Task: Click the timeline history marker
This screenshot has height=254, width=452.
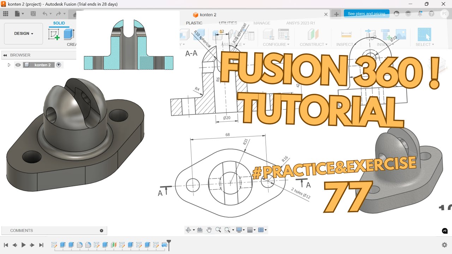Action: coord(169,245)
